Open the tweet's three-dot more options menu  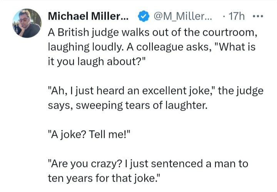click(258, 17)
